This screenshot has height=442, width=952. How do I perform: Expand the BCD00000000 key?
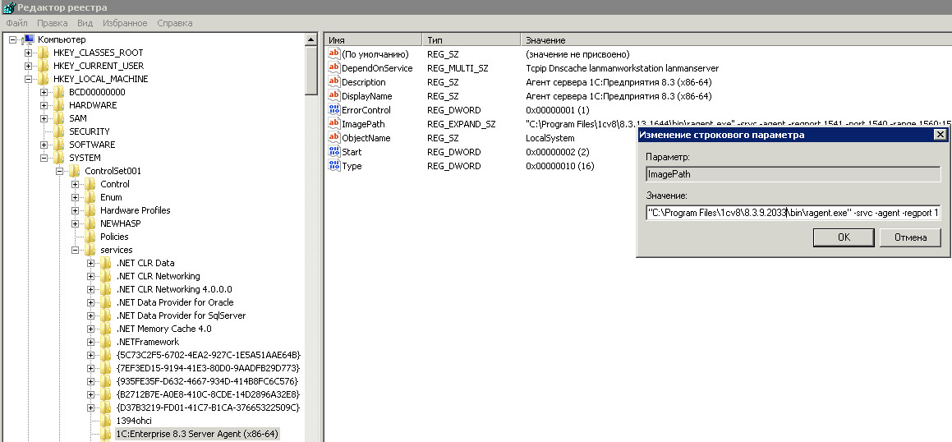tap(44, 92)
